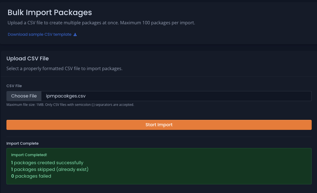Click the Maximum 100 packages per import description
Screen dimensions: 317x193
coord(158,23)
